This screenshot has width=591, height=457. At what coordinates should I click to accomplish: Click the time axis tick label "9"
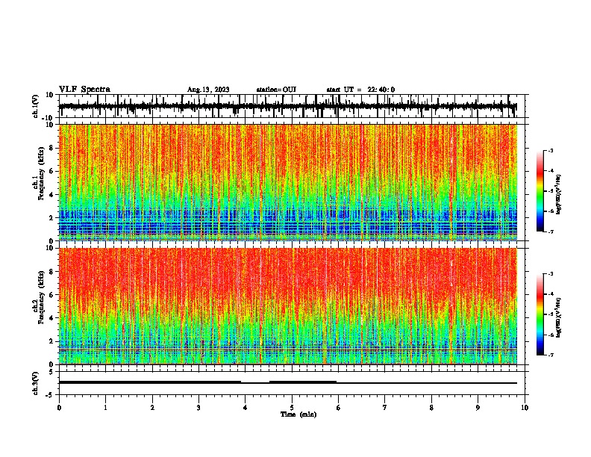[478, 408]
